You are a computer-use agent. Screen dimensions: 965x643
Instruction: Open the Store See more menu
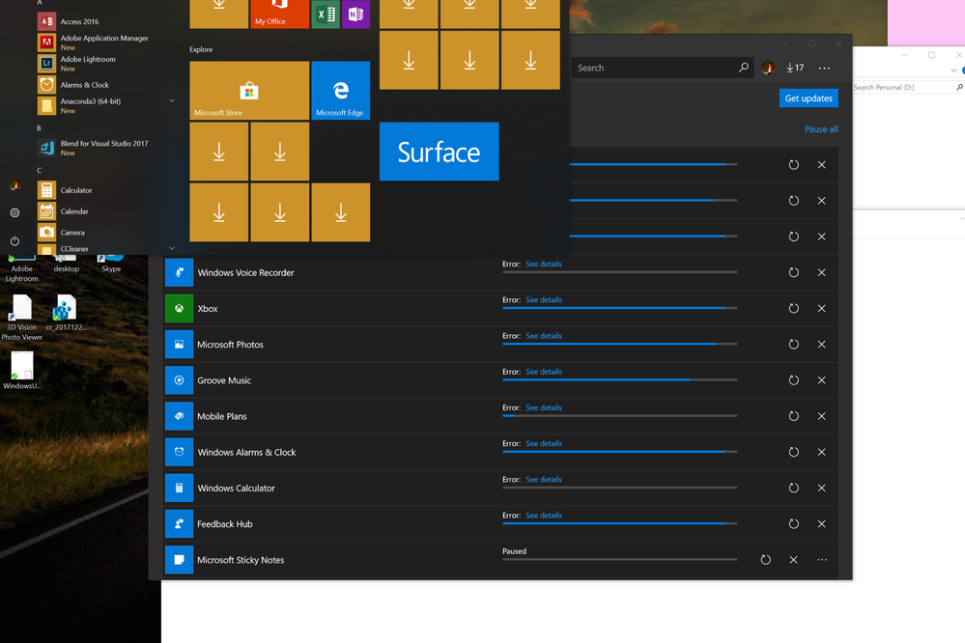pos(824,69)
